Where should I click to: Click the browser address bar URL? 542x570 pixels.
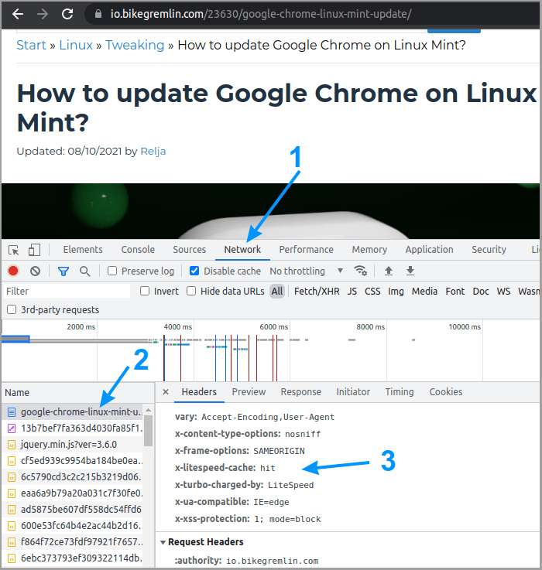click(x=261, y=14)
